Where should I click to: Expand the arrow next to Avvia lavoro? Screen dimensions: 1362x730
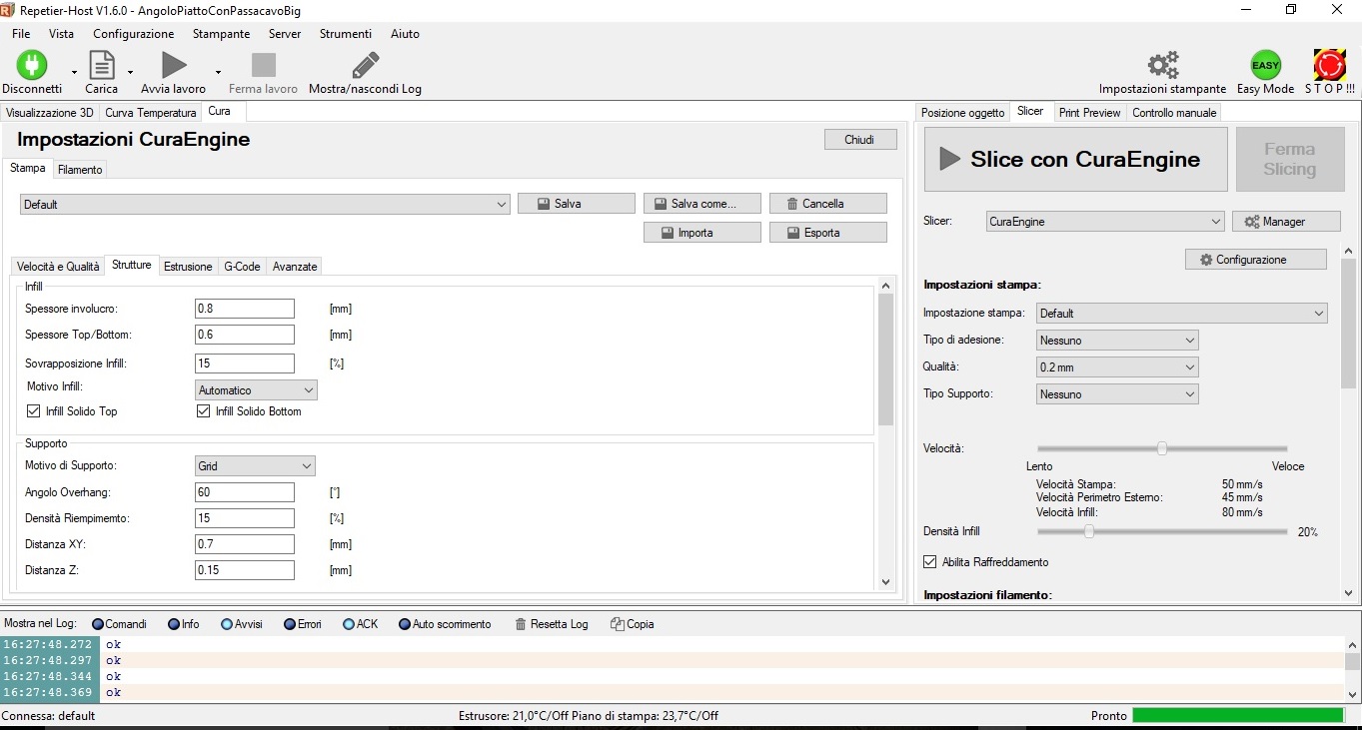218,72
